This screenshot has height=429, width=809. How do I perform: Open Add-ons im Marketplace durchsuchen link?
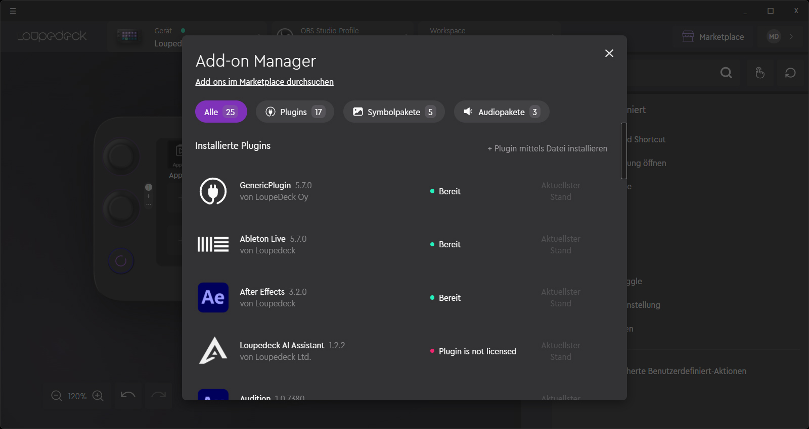(264, 82)
